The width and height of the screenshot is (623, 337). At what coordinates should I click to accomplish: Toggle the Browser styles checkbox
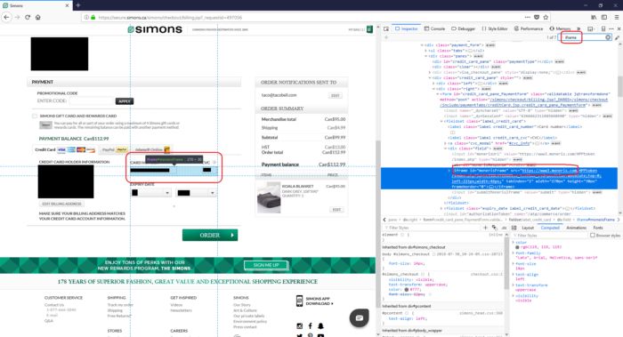point(593,236)
